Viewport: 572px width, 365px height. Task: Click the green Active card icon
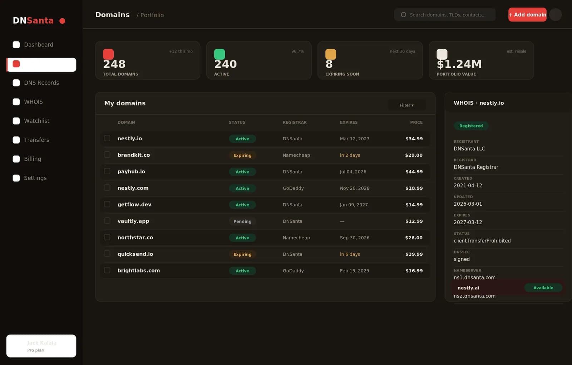point(220,54)
